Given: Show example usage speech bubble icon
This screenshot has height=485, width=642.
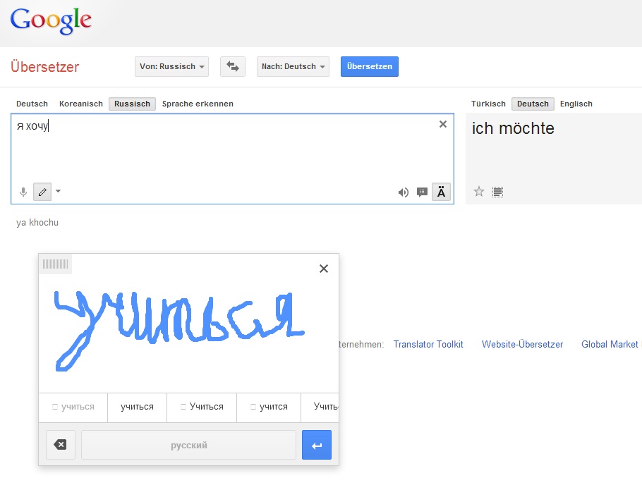Looking at the screenshot, I should point(422,192).
